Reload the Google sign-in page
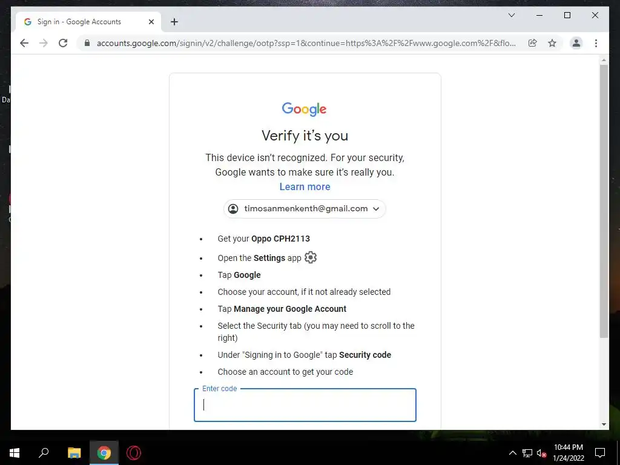 pos(63,43)
